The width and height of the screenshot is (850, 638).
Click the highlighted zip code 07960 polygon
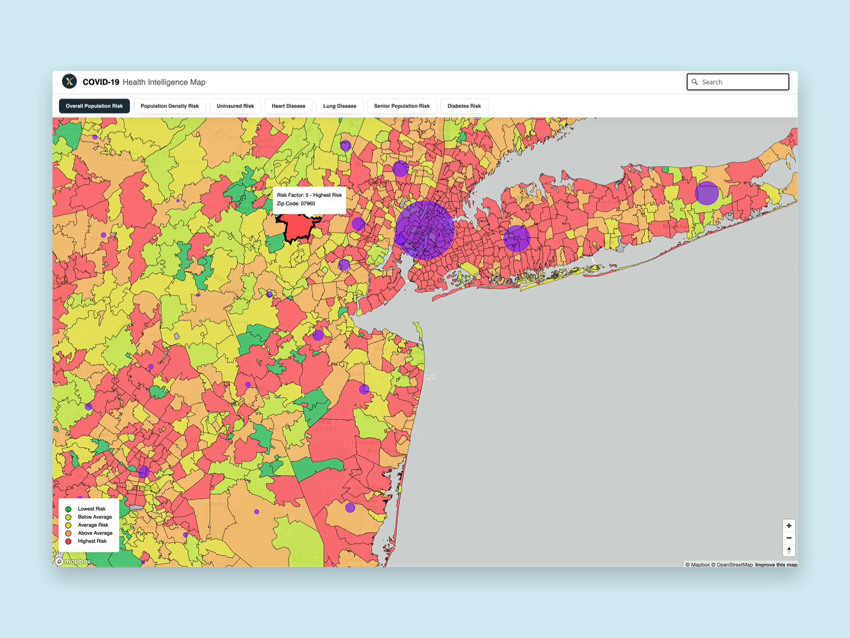pyautogui.click(x=297, y=228)
